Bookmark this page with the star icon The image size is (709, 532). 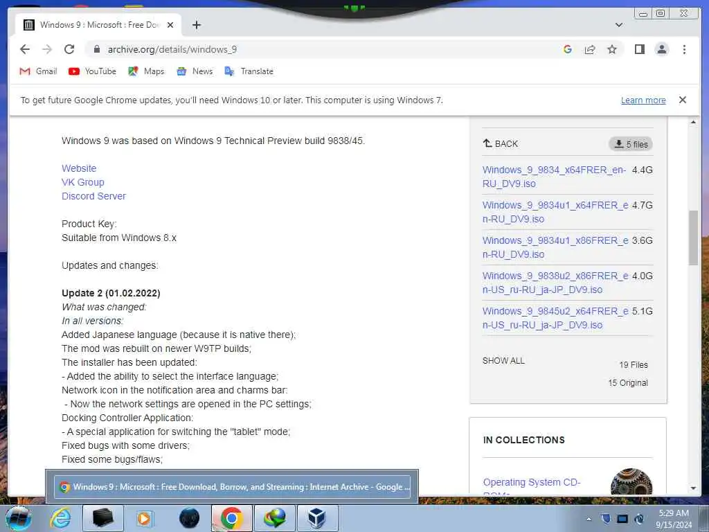[x=612, y=49]
